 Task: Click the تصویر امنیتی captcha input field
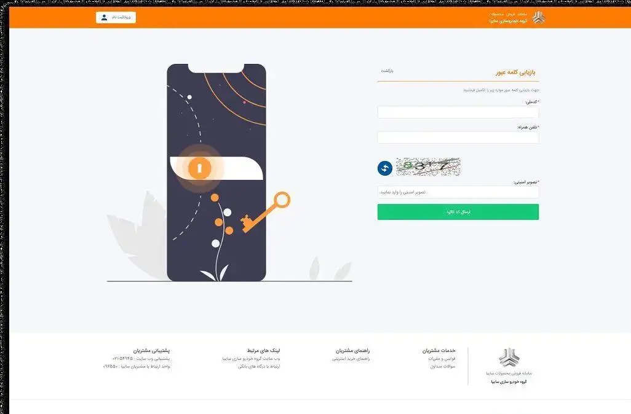pos(458,192)
